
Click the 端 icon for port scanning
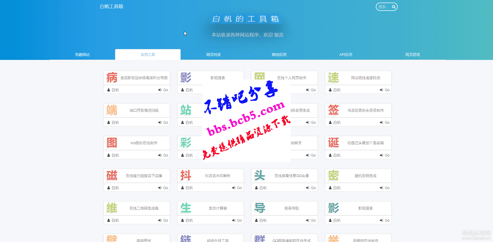click(112, 110)
